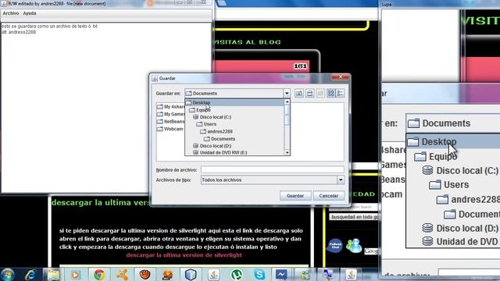Open Skype from the taskbar
The height and width of the screenshot is (281, 500).
click(259, 275)
